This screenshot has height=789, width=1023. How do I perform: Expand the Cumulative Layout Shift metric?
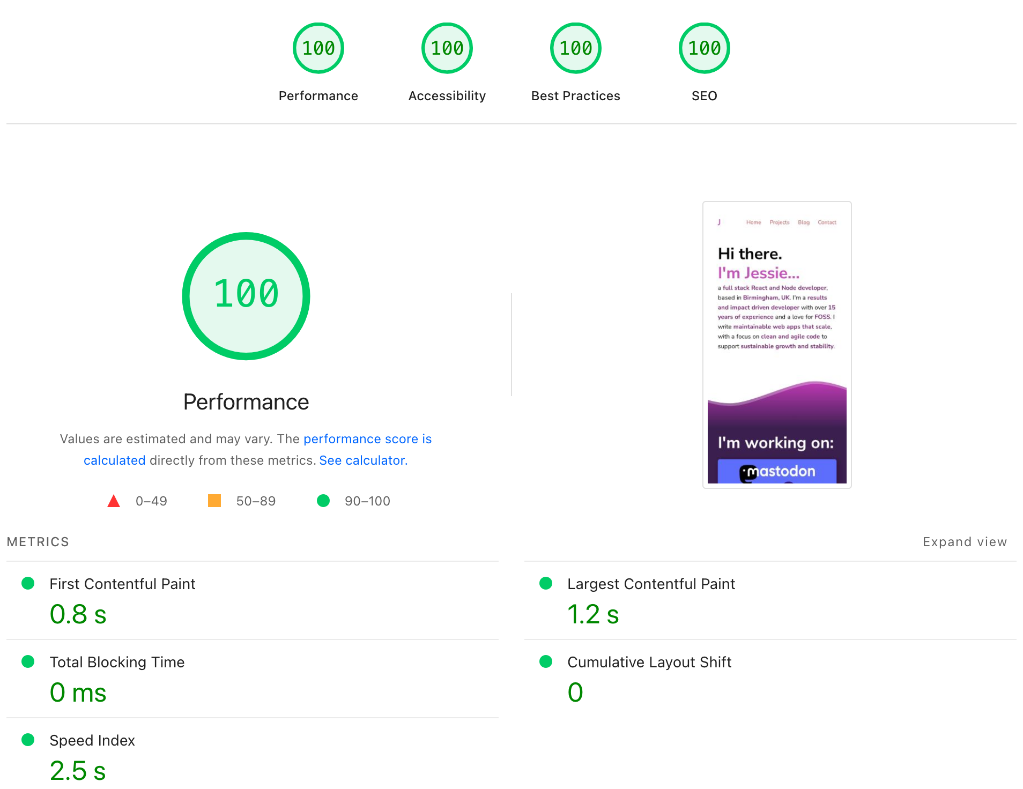pyautogui.click(x=648, y=662)
